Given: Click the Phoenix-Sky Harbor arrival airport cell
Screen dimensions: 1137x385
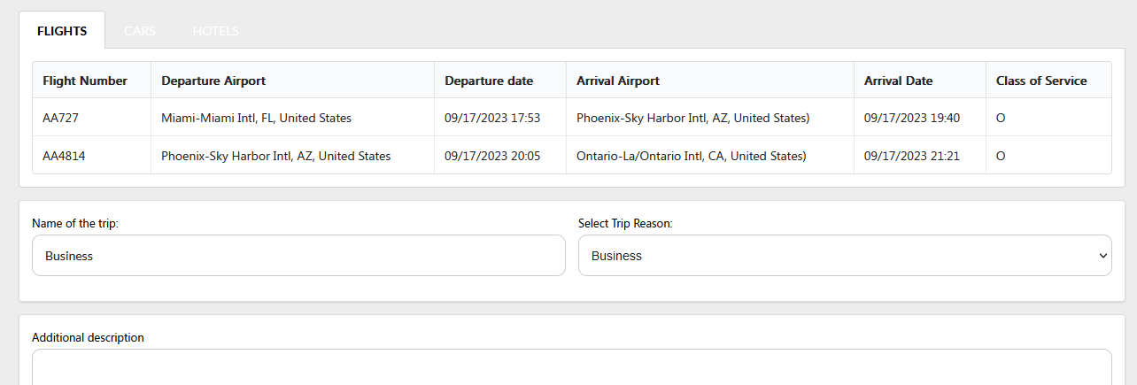Looking at the screenshot, I should pyautogui.click(x=692, y=118).
